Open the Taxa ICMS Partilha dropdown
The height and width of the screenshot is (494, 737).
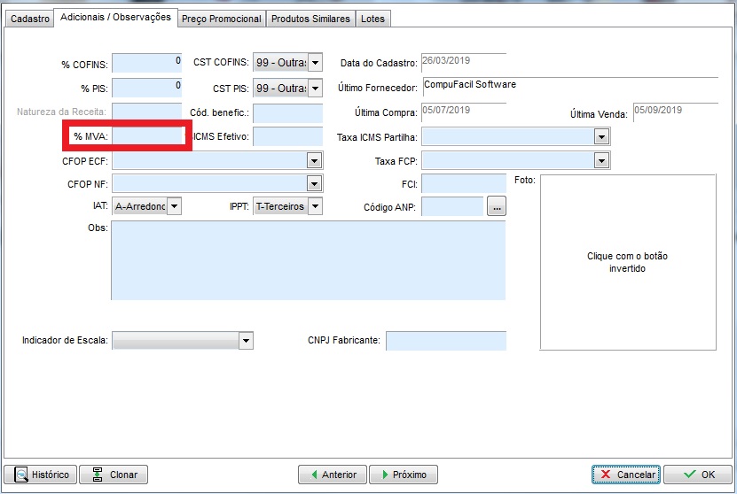pos(601,137)
